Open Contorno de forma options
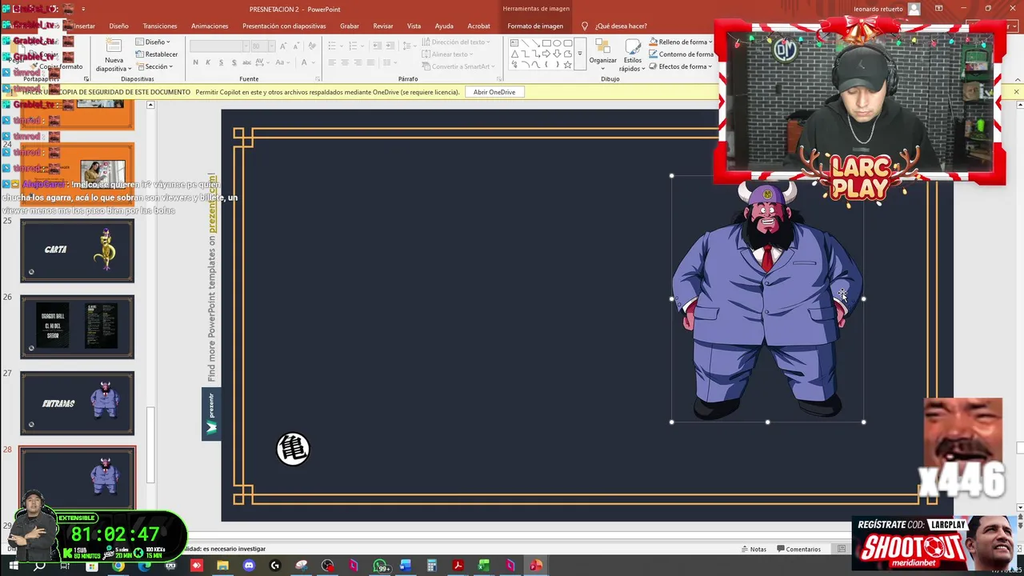Screen dimensions: 1024x576 tap(681, 54)
